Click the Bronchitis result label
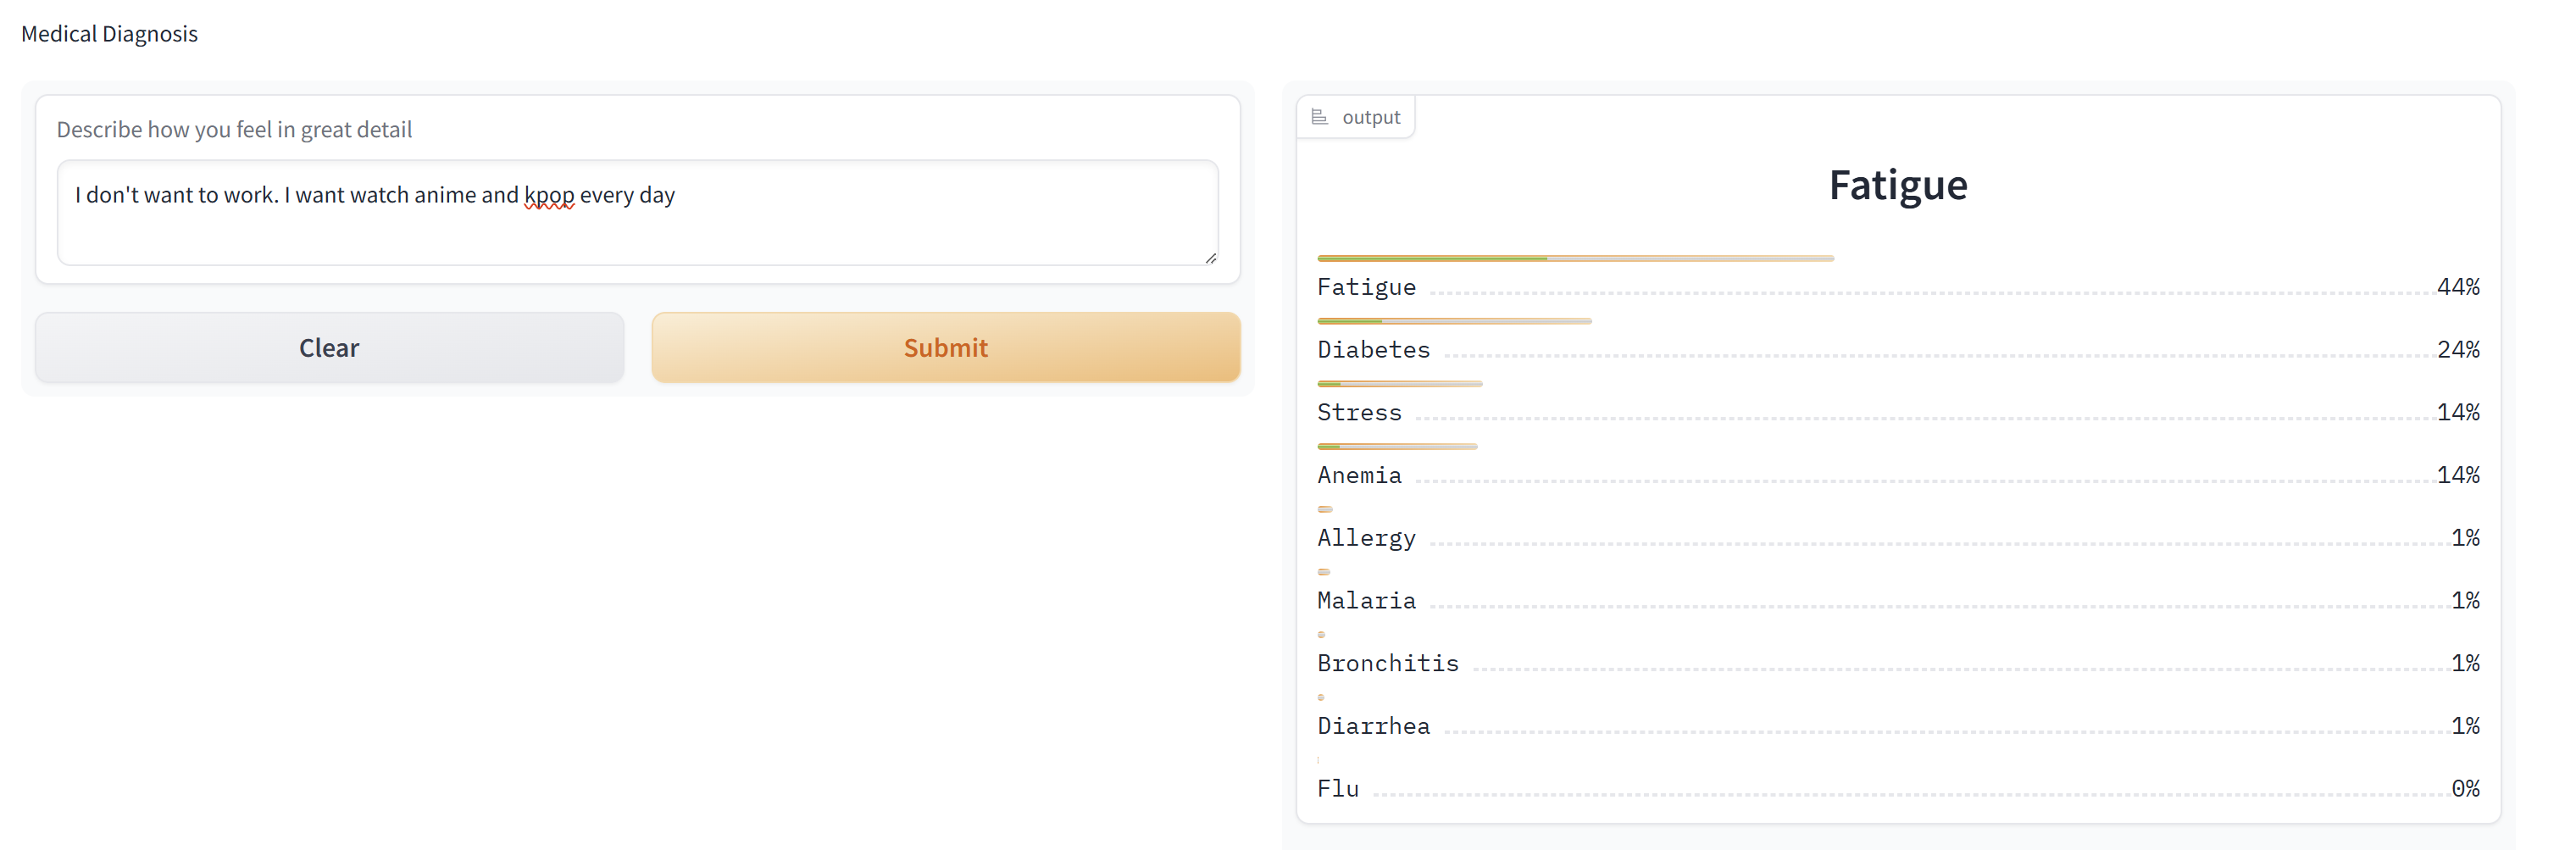 (x=1387, y=664)
